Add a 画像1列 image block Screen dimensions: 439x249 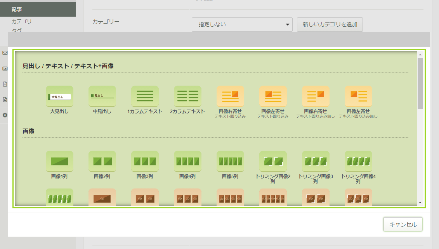(59, 161)
